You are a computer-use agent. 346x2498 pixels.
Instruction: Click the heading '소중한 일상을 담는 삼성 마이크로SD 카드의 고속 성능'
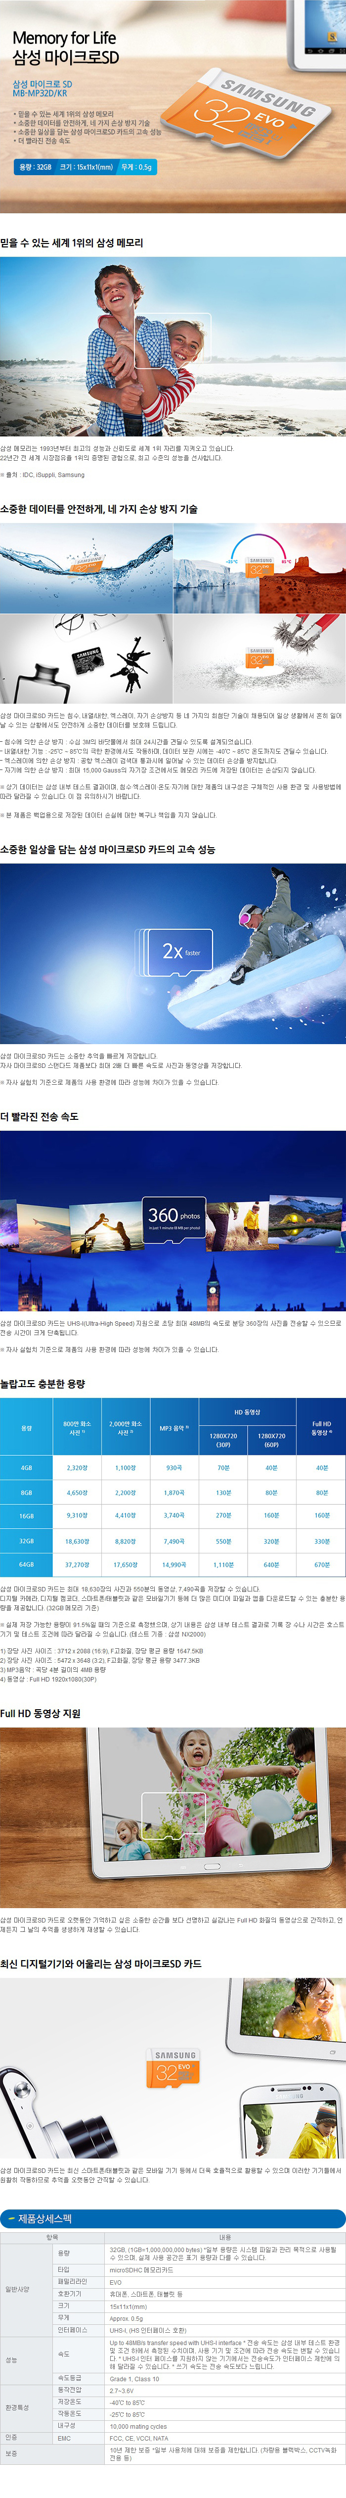[x=108, y=850]
